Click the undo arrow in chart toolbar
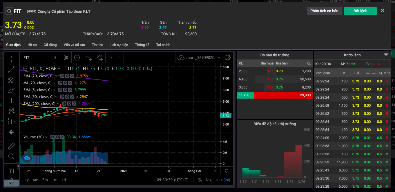The height and width of the screenshot is (192, 395). point(110,58)
